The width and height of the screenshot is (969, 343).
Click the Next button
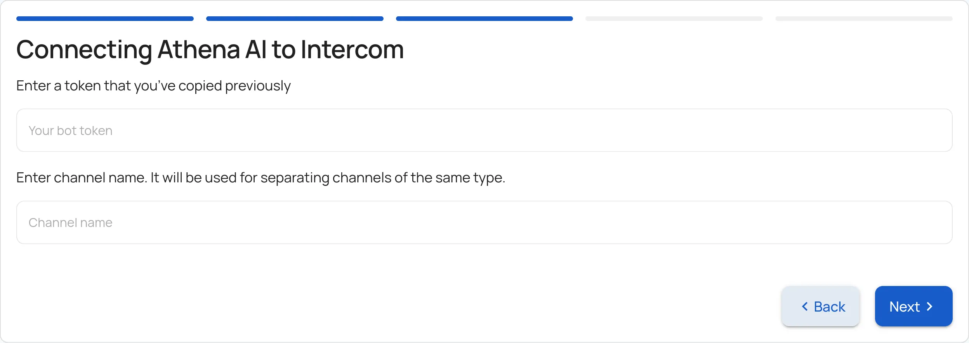(913, 306)
